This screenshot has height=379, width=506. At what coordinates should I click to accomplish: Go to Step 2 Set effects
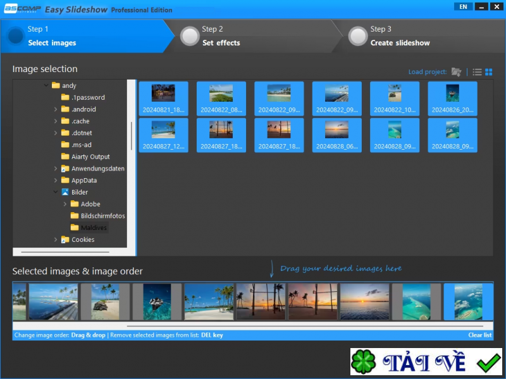click(221, 36)
